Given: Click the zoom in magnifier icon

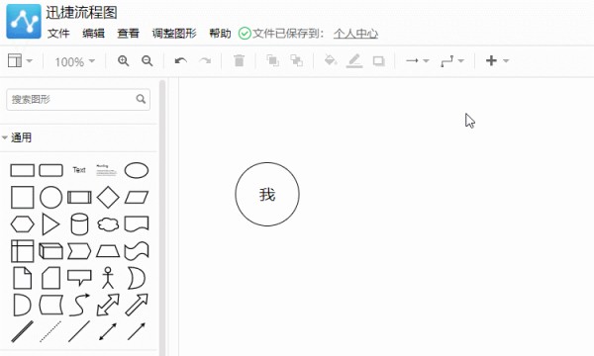Looking at the screenshot, I should click(124, 60).
